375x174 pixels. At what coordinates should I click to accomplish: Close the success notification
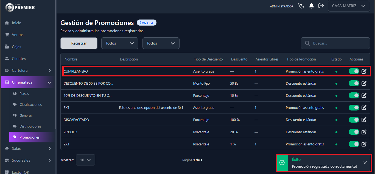tap(365, 163)
